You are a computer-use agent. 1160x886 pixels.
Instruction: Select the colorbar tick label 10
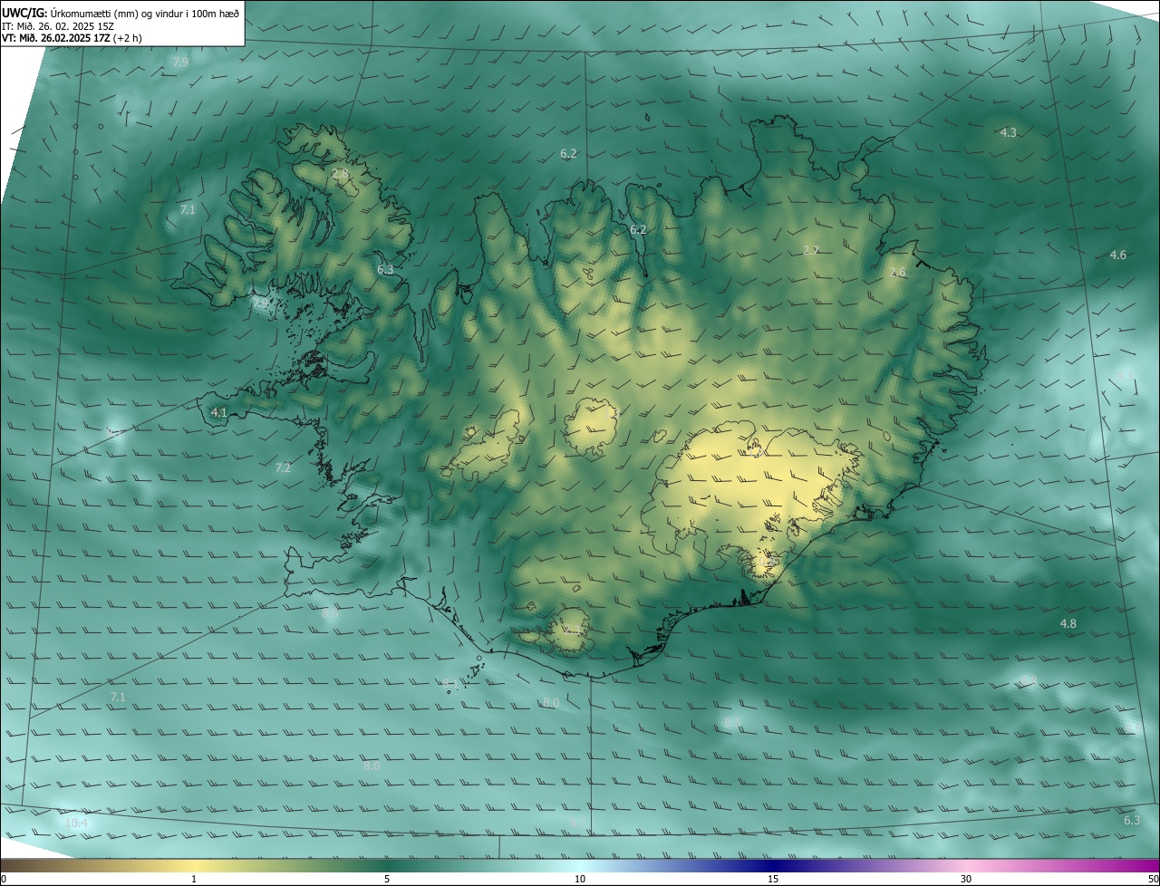(x=580, y=879)
